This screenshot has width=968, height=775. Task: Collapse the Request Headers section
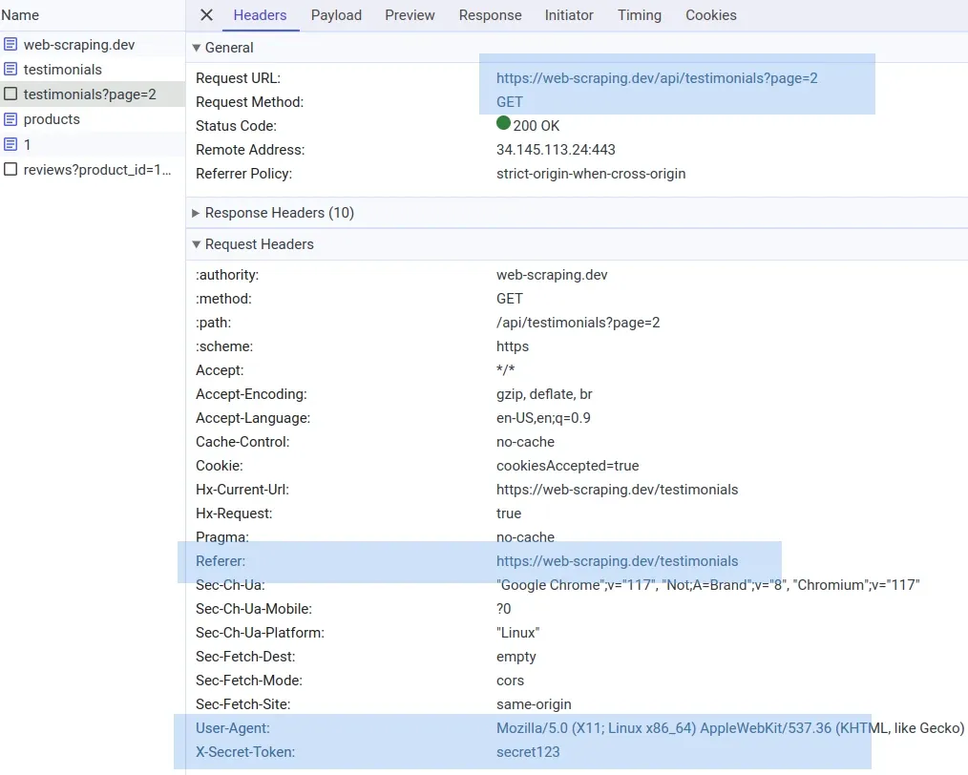pyautogui.click(x=197, y=244)
